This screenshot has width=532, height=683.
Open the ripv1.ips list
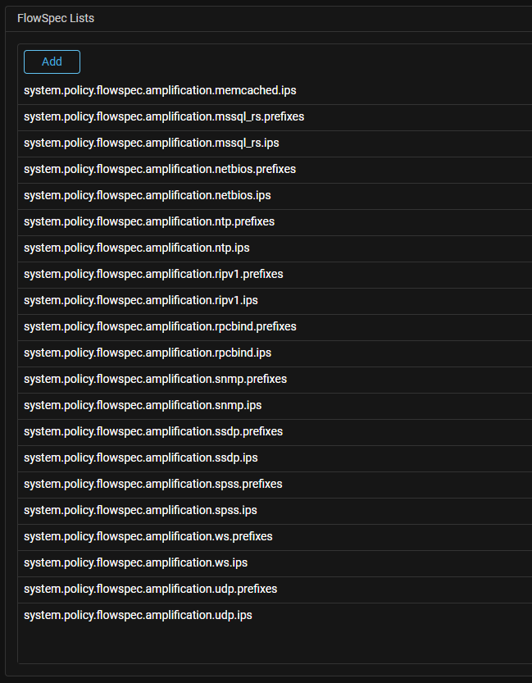141,300
